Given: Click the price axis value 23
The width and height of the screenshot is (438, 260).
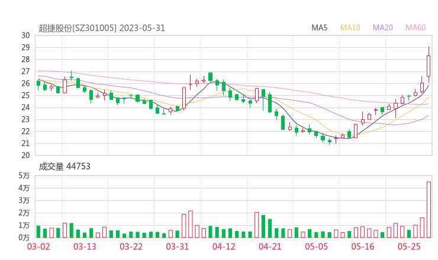Looking at the screenshot, I should coord(25,119).
